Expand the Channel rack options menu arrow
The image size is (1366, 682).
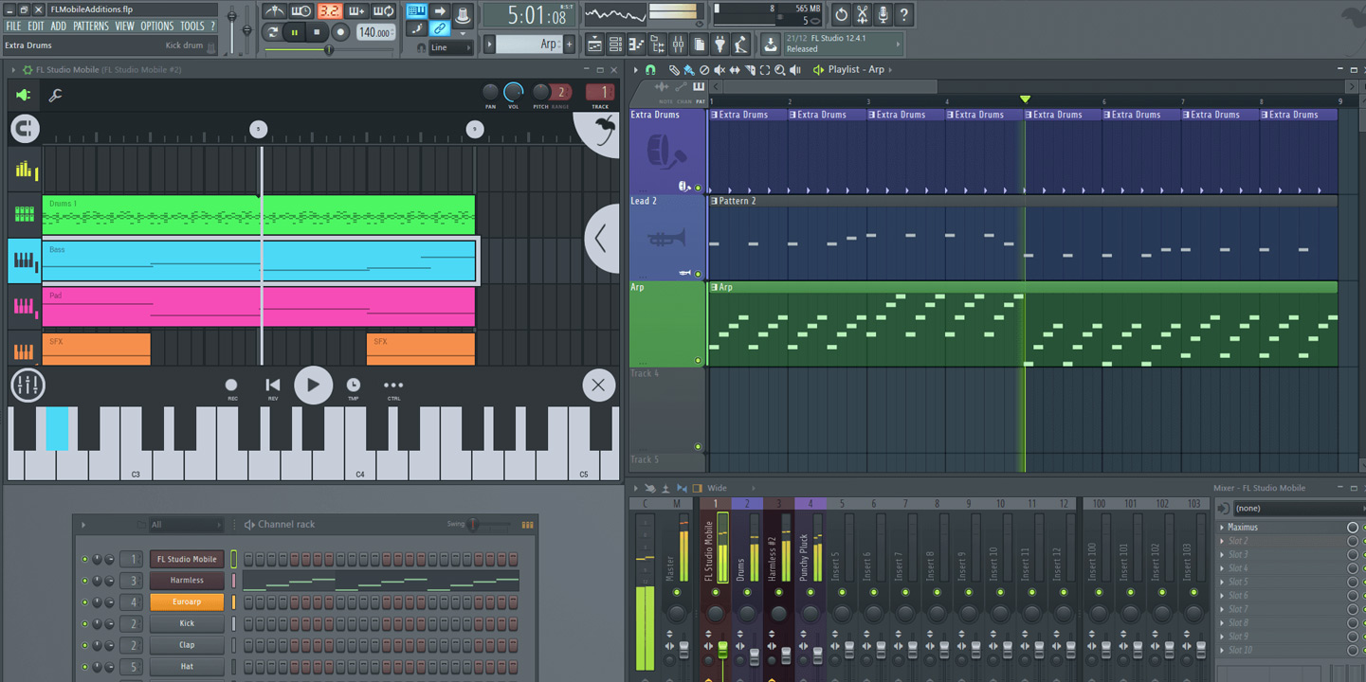click(x=82, y=525)
